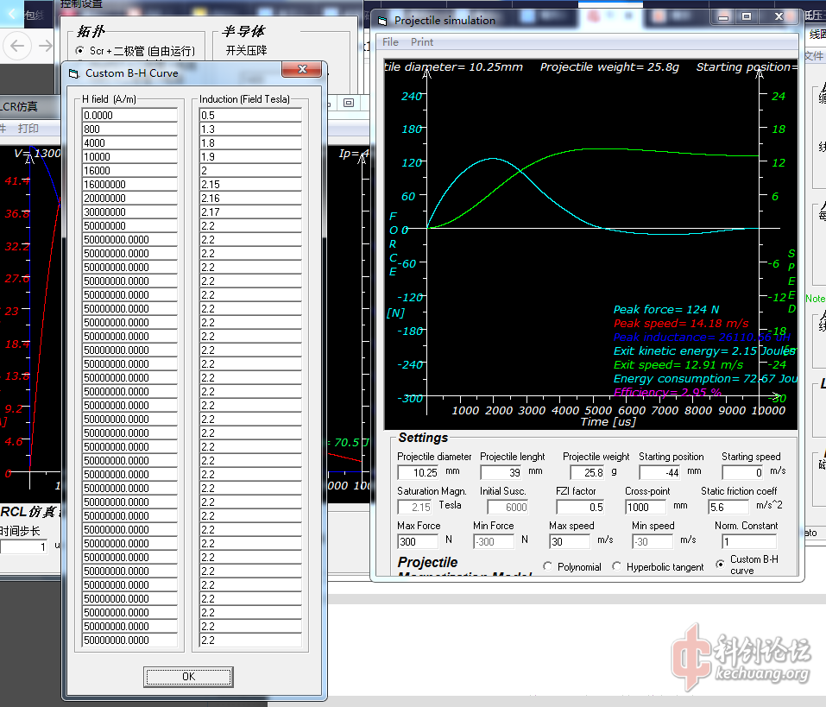This screenshot has height=707, width=826.
Task: Select Scr + diode topology radio button
Action: click(x=80, y=51)
